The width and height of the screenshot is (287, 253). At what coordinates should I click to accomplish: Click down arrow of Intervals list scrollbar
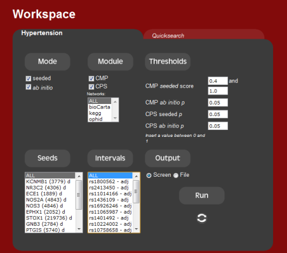[x=137, y=229]
